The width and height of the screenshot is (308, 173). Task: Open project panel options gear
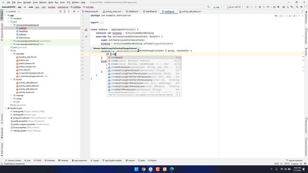click(74, 12)
